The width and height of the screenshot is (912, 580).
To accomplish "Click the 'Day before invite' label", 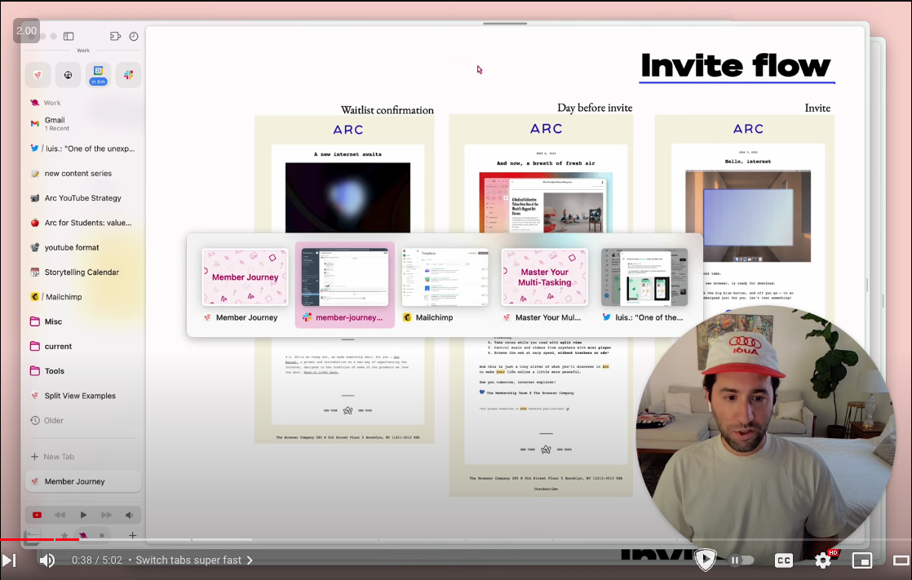I will (x=595, y=108).
